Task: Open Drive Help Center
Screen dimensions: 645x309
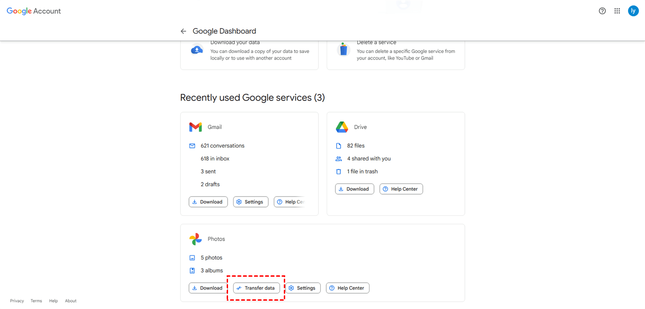Action: pyautogui.click(x=401, y=189)
